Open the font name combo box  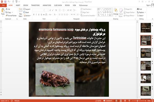38,10
